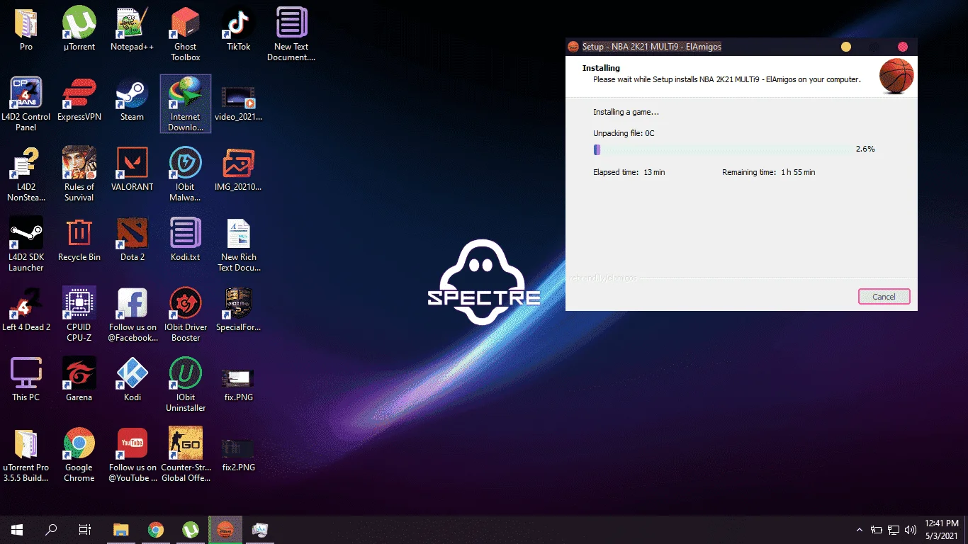Click the installation progress bar
Image resolution: width=968 pixels, height=544 pixels.
(x=724, y=149)
